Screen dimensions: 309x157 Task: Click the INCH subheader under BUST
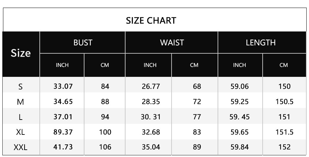pos(62,65)
